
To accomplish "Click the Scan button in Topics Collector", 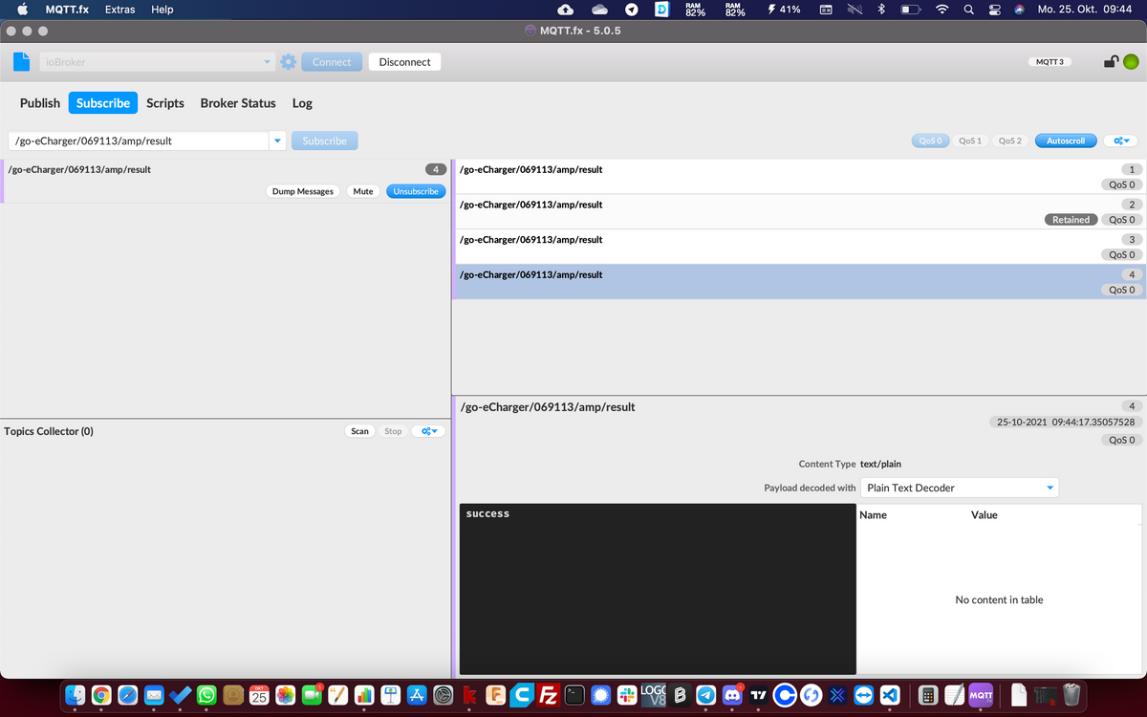I will tap(359, 431).
